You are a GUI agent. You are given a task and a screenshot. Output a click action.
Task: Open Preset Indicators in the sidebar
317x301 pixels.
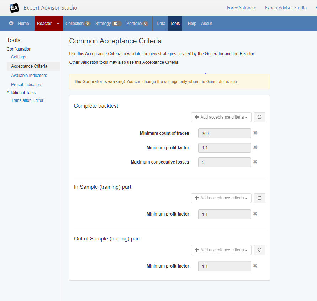pyautogui.click(x=27, y=85)
